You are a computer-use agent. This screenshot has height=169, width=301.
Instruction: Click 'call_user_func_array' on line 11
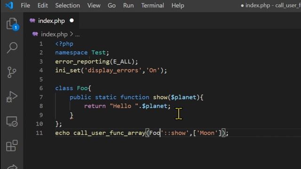pos(110,133)
